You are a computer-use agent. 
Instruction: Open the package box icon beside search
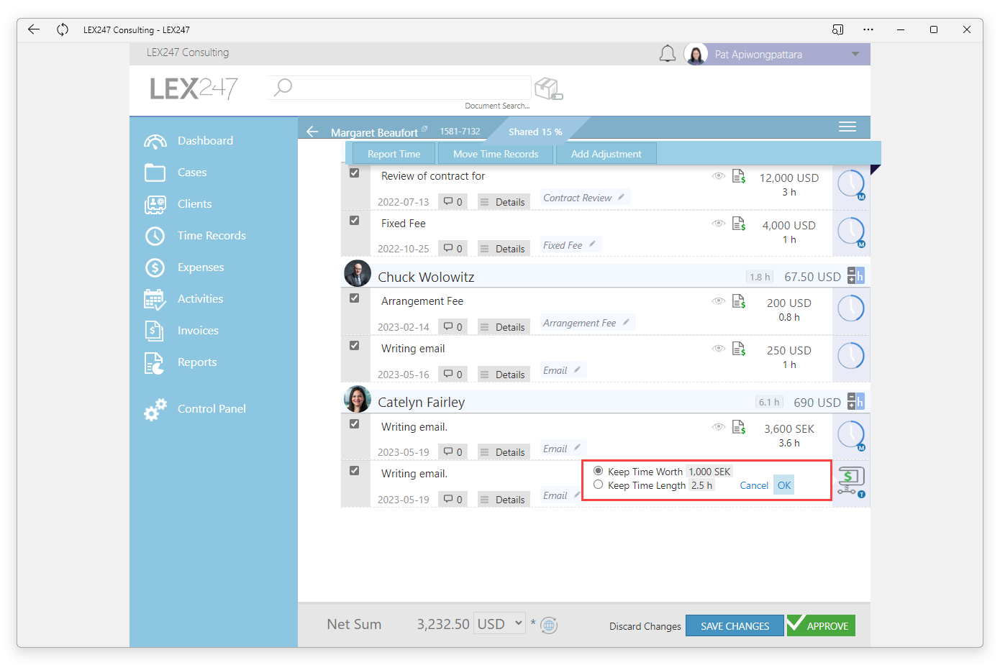(548, 88)
